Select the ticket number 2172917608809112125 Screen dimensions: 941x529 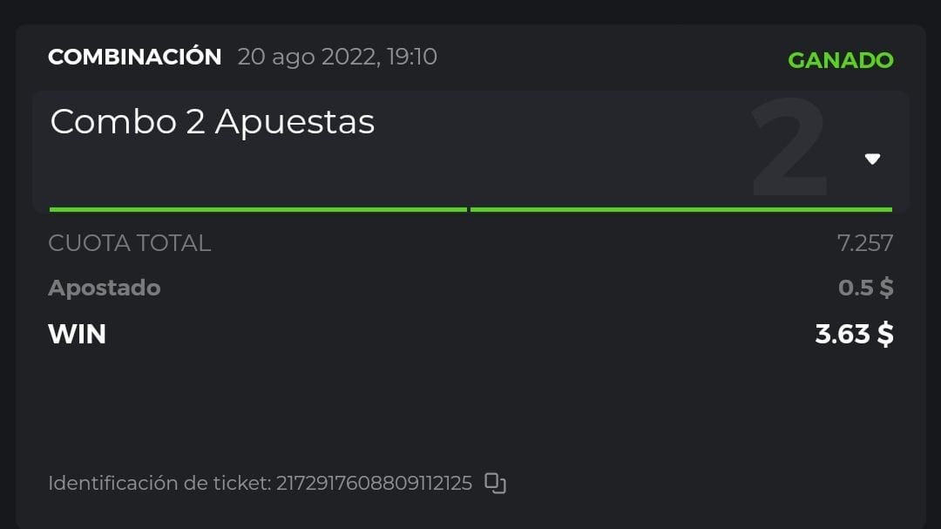[375, 483]
